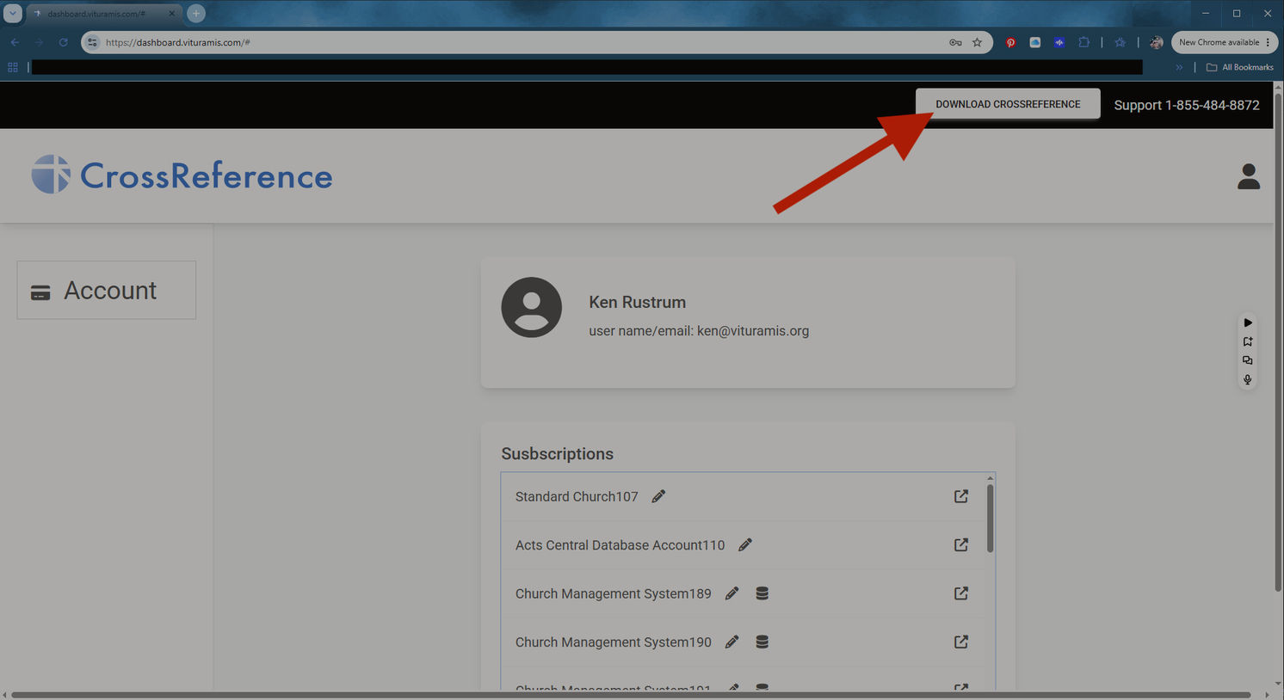Click the subscriptions list scrollbar

coord(990,519)
